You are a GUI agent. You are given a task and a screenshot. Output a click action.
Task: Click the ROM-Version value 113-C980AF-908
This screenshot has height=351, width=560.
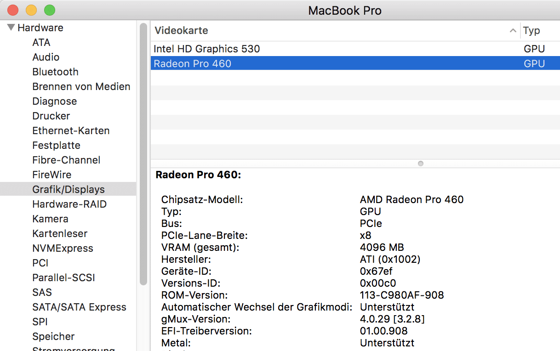[x=402, y=295]
